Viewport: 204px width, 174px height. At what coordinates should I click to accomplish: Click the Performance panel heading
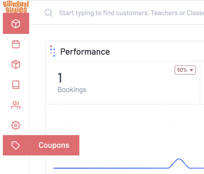click(85, 52)
